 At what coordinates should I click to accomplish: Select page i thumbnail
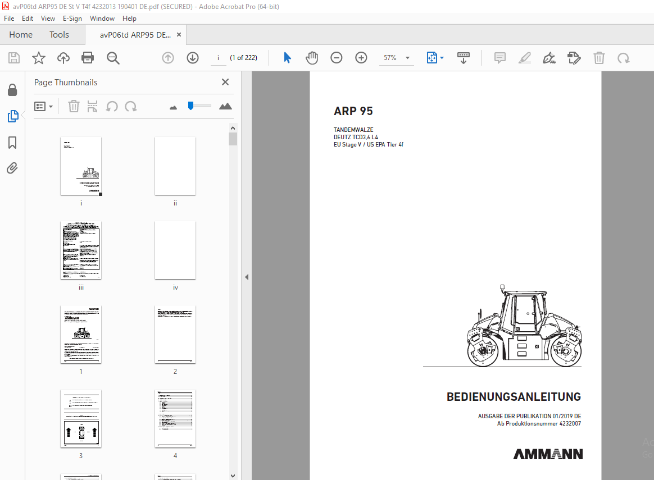click(x=81, y=166)
